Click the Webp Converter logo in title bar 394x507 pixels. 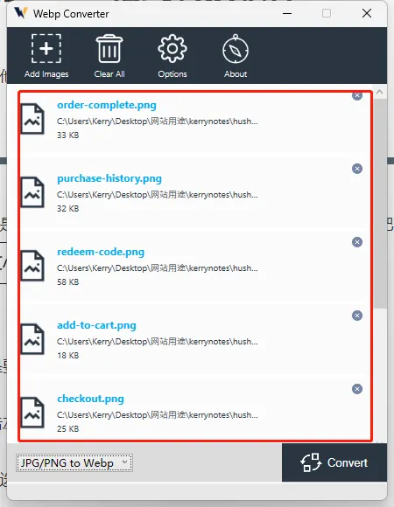pos(21,13)
